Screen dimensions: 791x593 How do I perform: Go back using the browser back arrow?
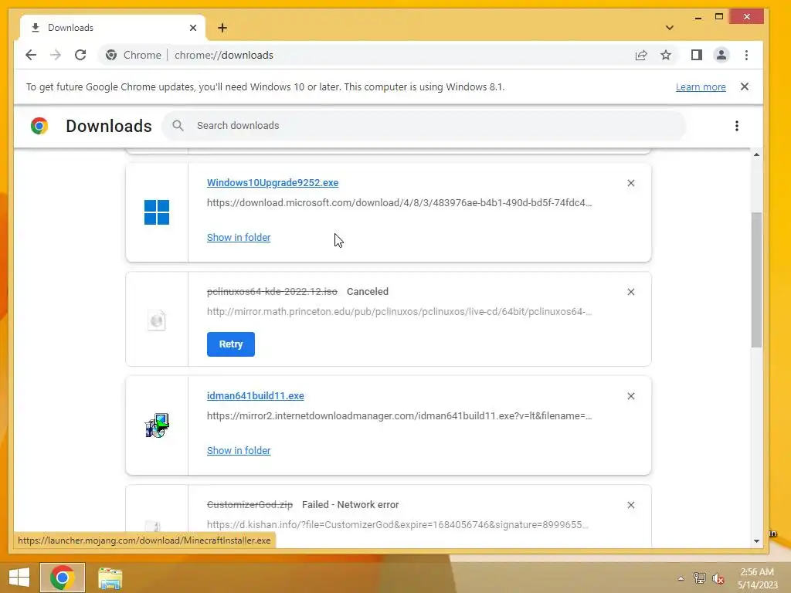(31, 55)
